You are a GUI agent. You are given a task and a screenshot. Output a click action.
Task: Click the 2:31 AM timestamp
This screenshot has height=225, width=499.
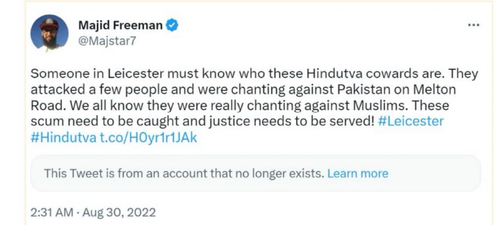50,212
